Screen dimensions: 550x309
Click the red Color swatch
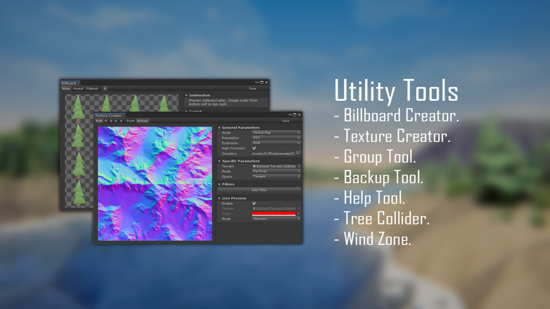(274, 213)
